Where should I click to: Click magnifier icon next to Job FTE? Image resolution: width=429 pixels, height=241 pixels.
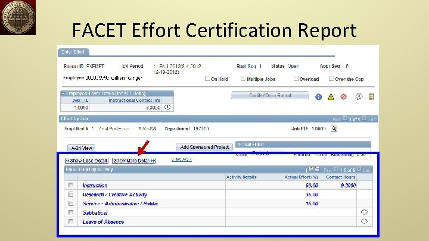[334, 129]
